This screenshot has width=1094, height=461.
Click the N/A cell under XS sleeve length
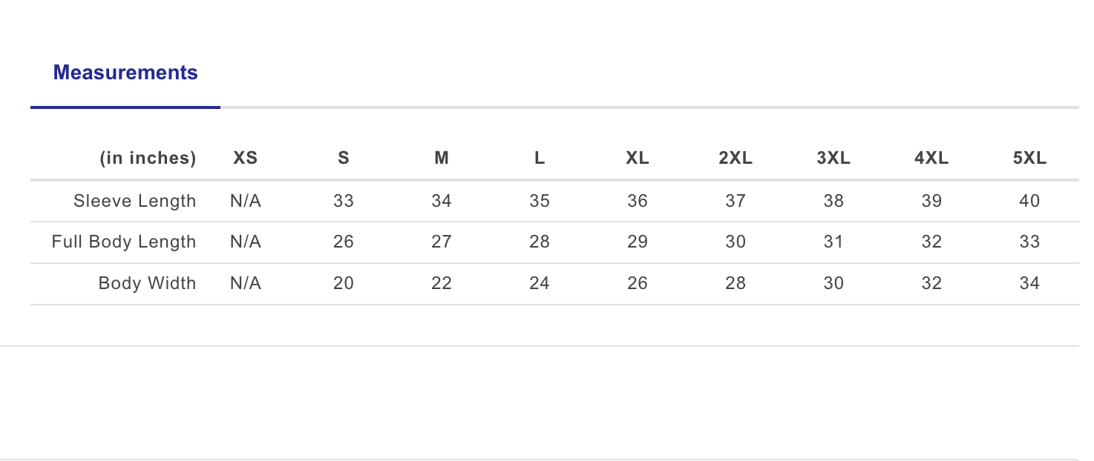[x=245, y=201]
